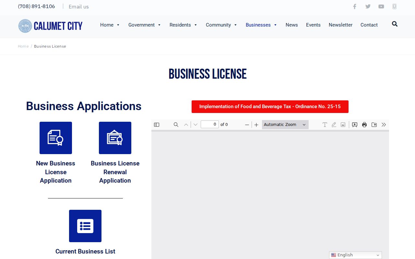Open Business License Renewal Application icon
The width and height of the screenshot is (415, 259).
coord(115,138)
